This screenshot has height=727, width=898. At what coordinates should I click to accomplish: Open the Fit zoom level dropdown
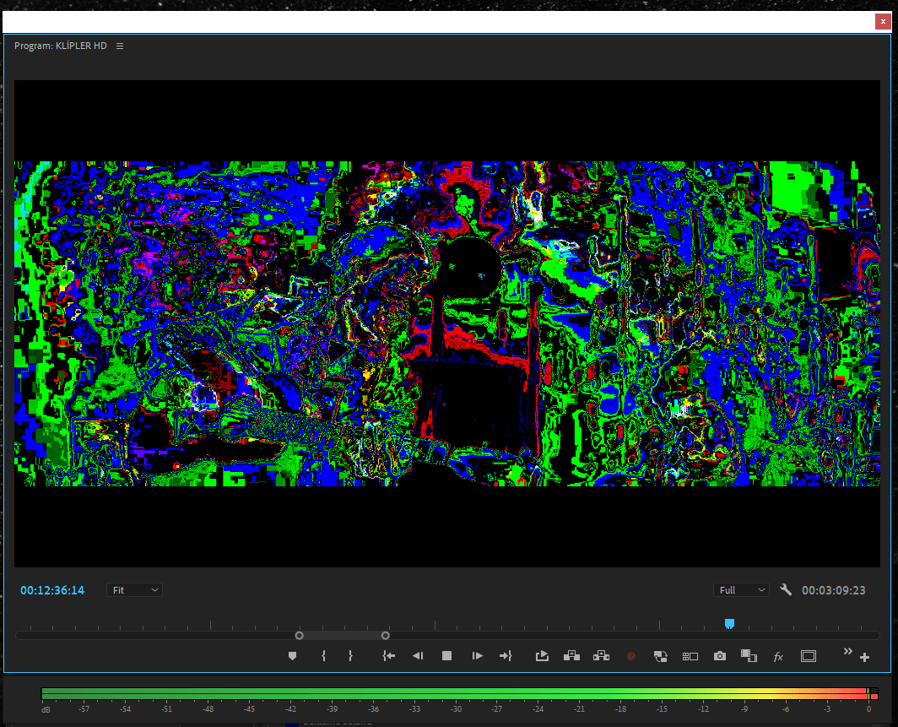click(133, 589)
